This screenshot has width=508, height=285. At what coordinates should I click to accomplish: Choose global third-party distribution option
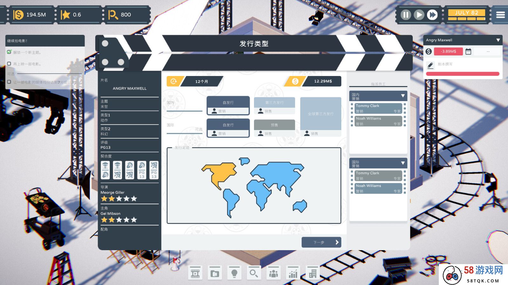[x=321, y=117]
